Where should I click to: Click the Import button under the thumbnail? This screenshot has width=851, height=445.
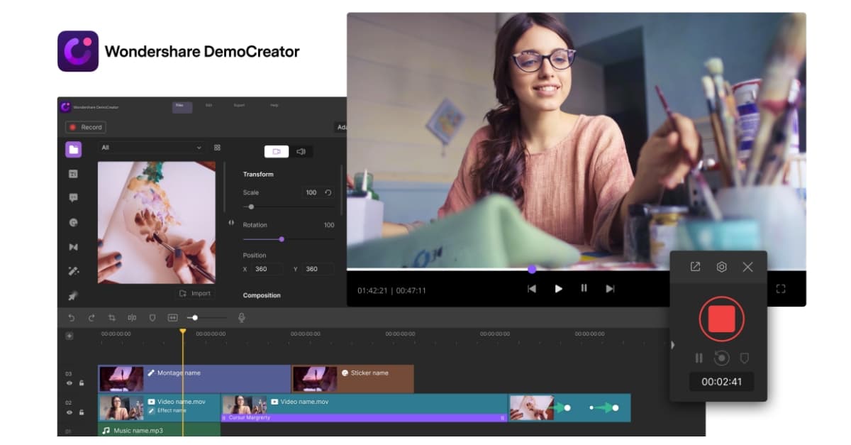tap(194, 293)
